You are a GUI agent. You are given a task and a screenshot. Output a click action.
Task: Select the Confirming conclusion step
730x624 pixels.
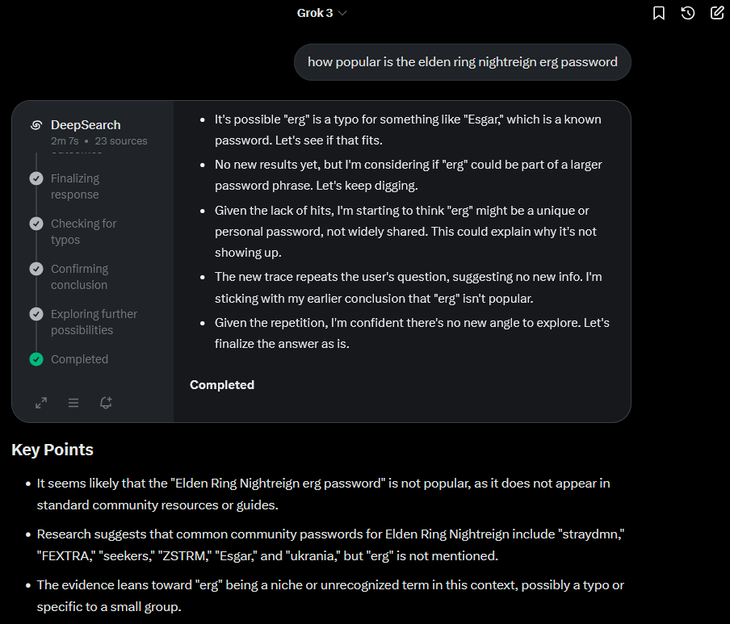(x=80, y=277)
